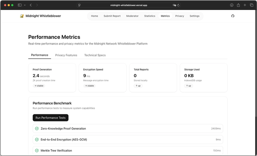Click the address bar URL field
This screenshot has width=257, height=156.
pyautogui.click(x=128, y=5)
